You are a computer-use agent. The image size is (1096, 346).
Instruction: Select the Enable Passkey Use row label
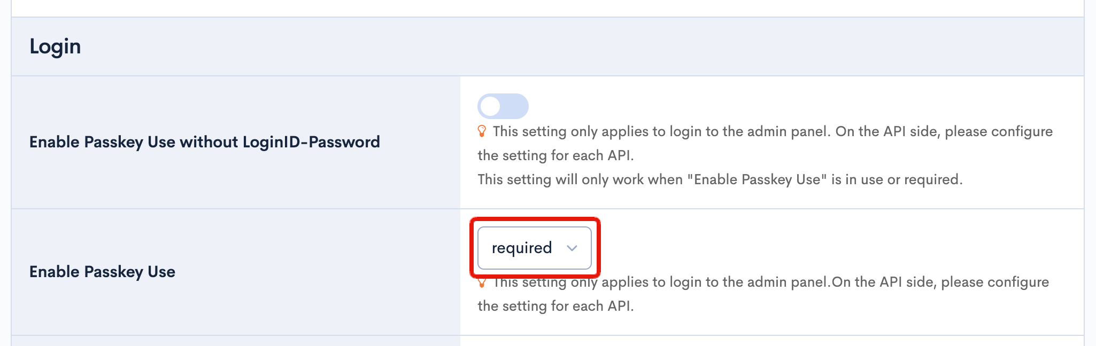coord(103,272)
